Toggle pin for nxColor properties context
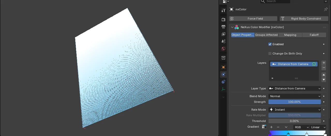The image size is (331, 136). click(326, 9)
